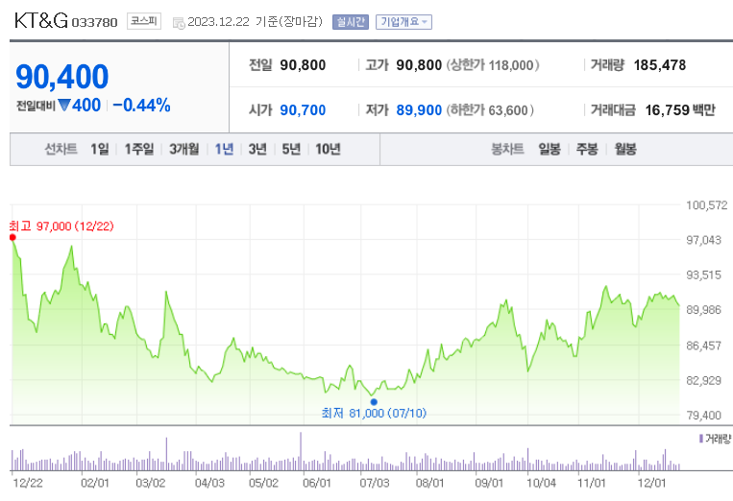Click the stock code 033780
The image size is (733, 501).
[x=94, y=22]
